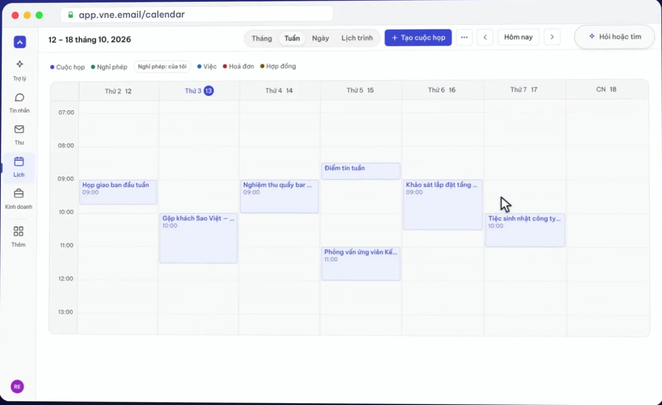The height and width of the screenshot is (405, 662).
Task: Open the RE user avatar
Action: [x=17, y=386]
